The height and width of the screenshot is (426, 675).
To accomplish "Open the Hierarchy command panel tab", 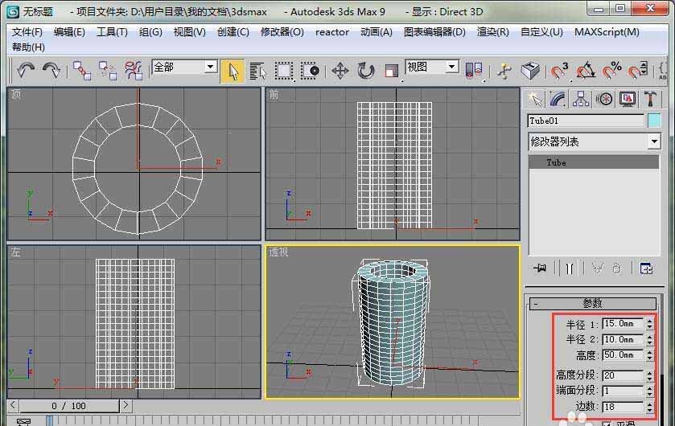I will coord(581,99).
